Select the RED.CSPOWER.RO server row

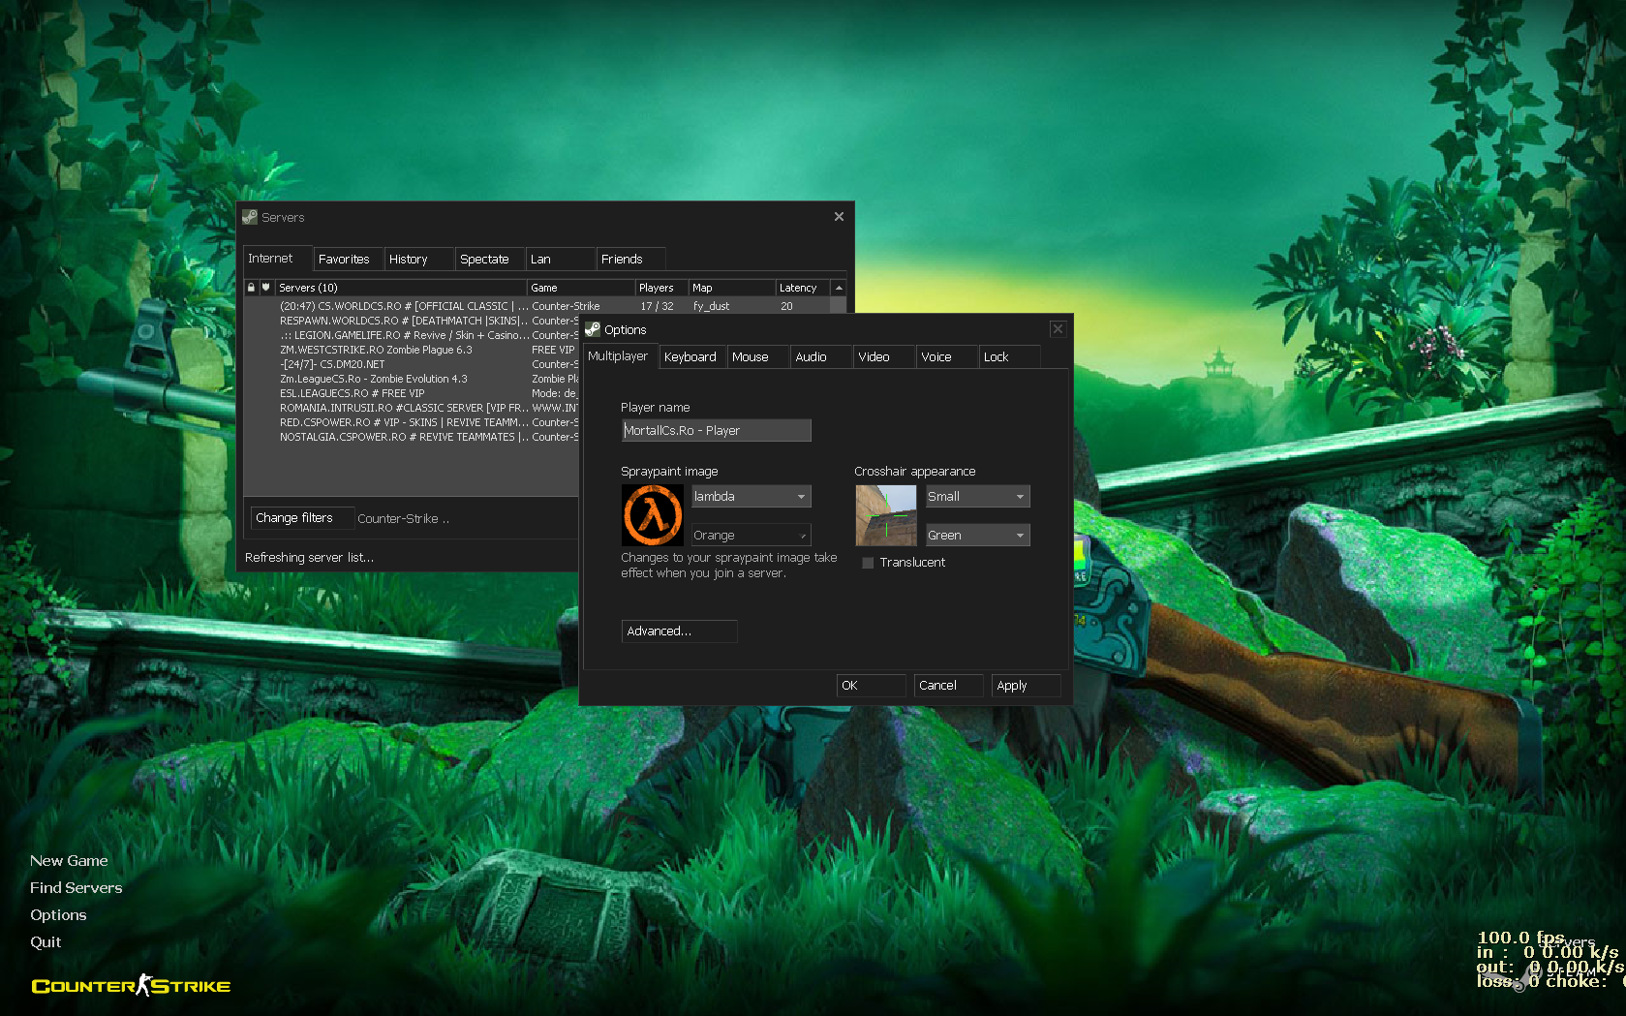tap(411, 422)
